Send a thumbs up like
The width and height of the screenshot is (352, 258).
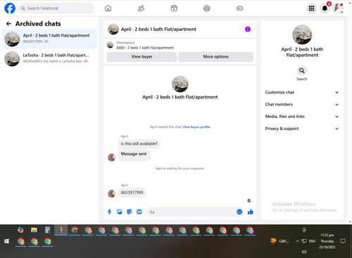click(251, 212)
